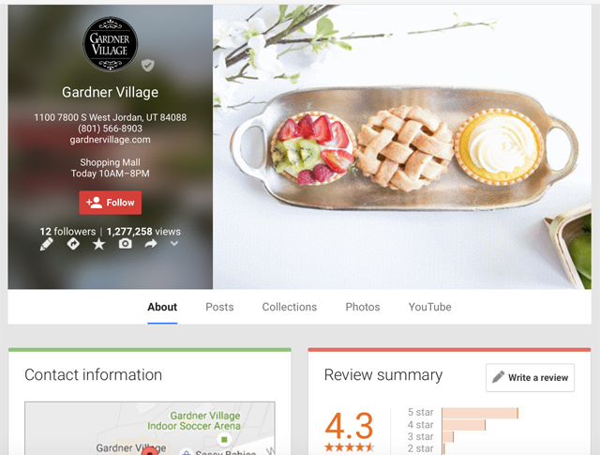
Task: Click the verified shield badge
Action: click(x=148, y=65)
